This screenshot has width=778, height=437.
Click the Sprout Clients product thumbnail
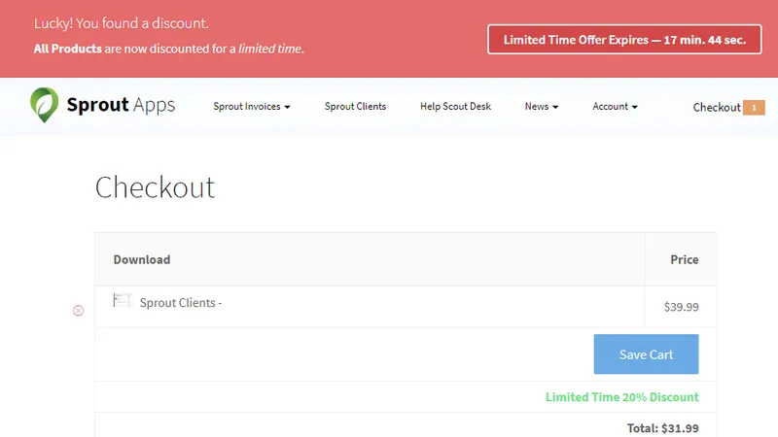(124, 300)
